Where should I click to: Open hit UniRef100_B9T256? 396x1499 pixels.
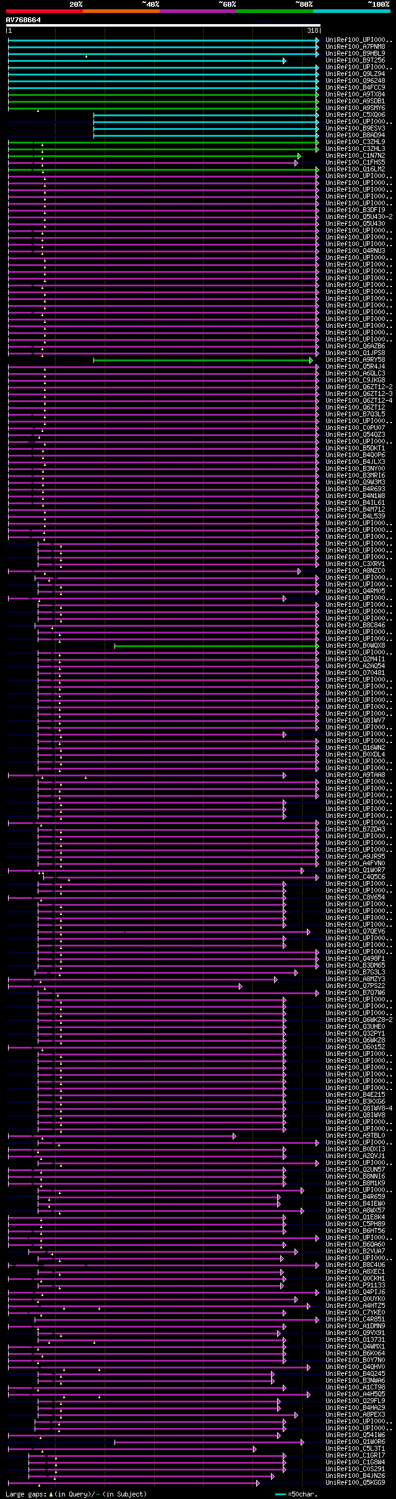[x=355, y=60]
